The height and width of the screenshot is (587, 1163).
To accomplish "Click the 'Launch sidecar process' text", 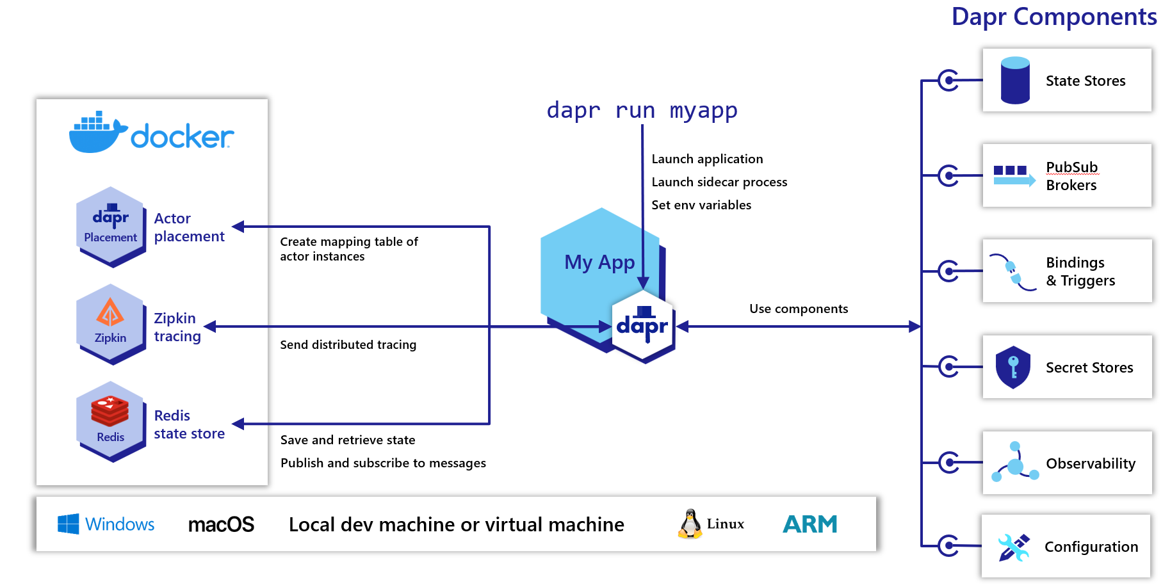I will [x=719, y=182].
